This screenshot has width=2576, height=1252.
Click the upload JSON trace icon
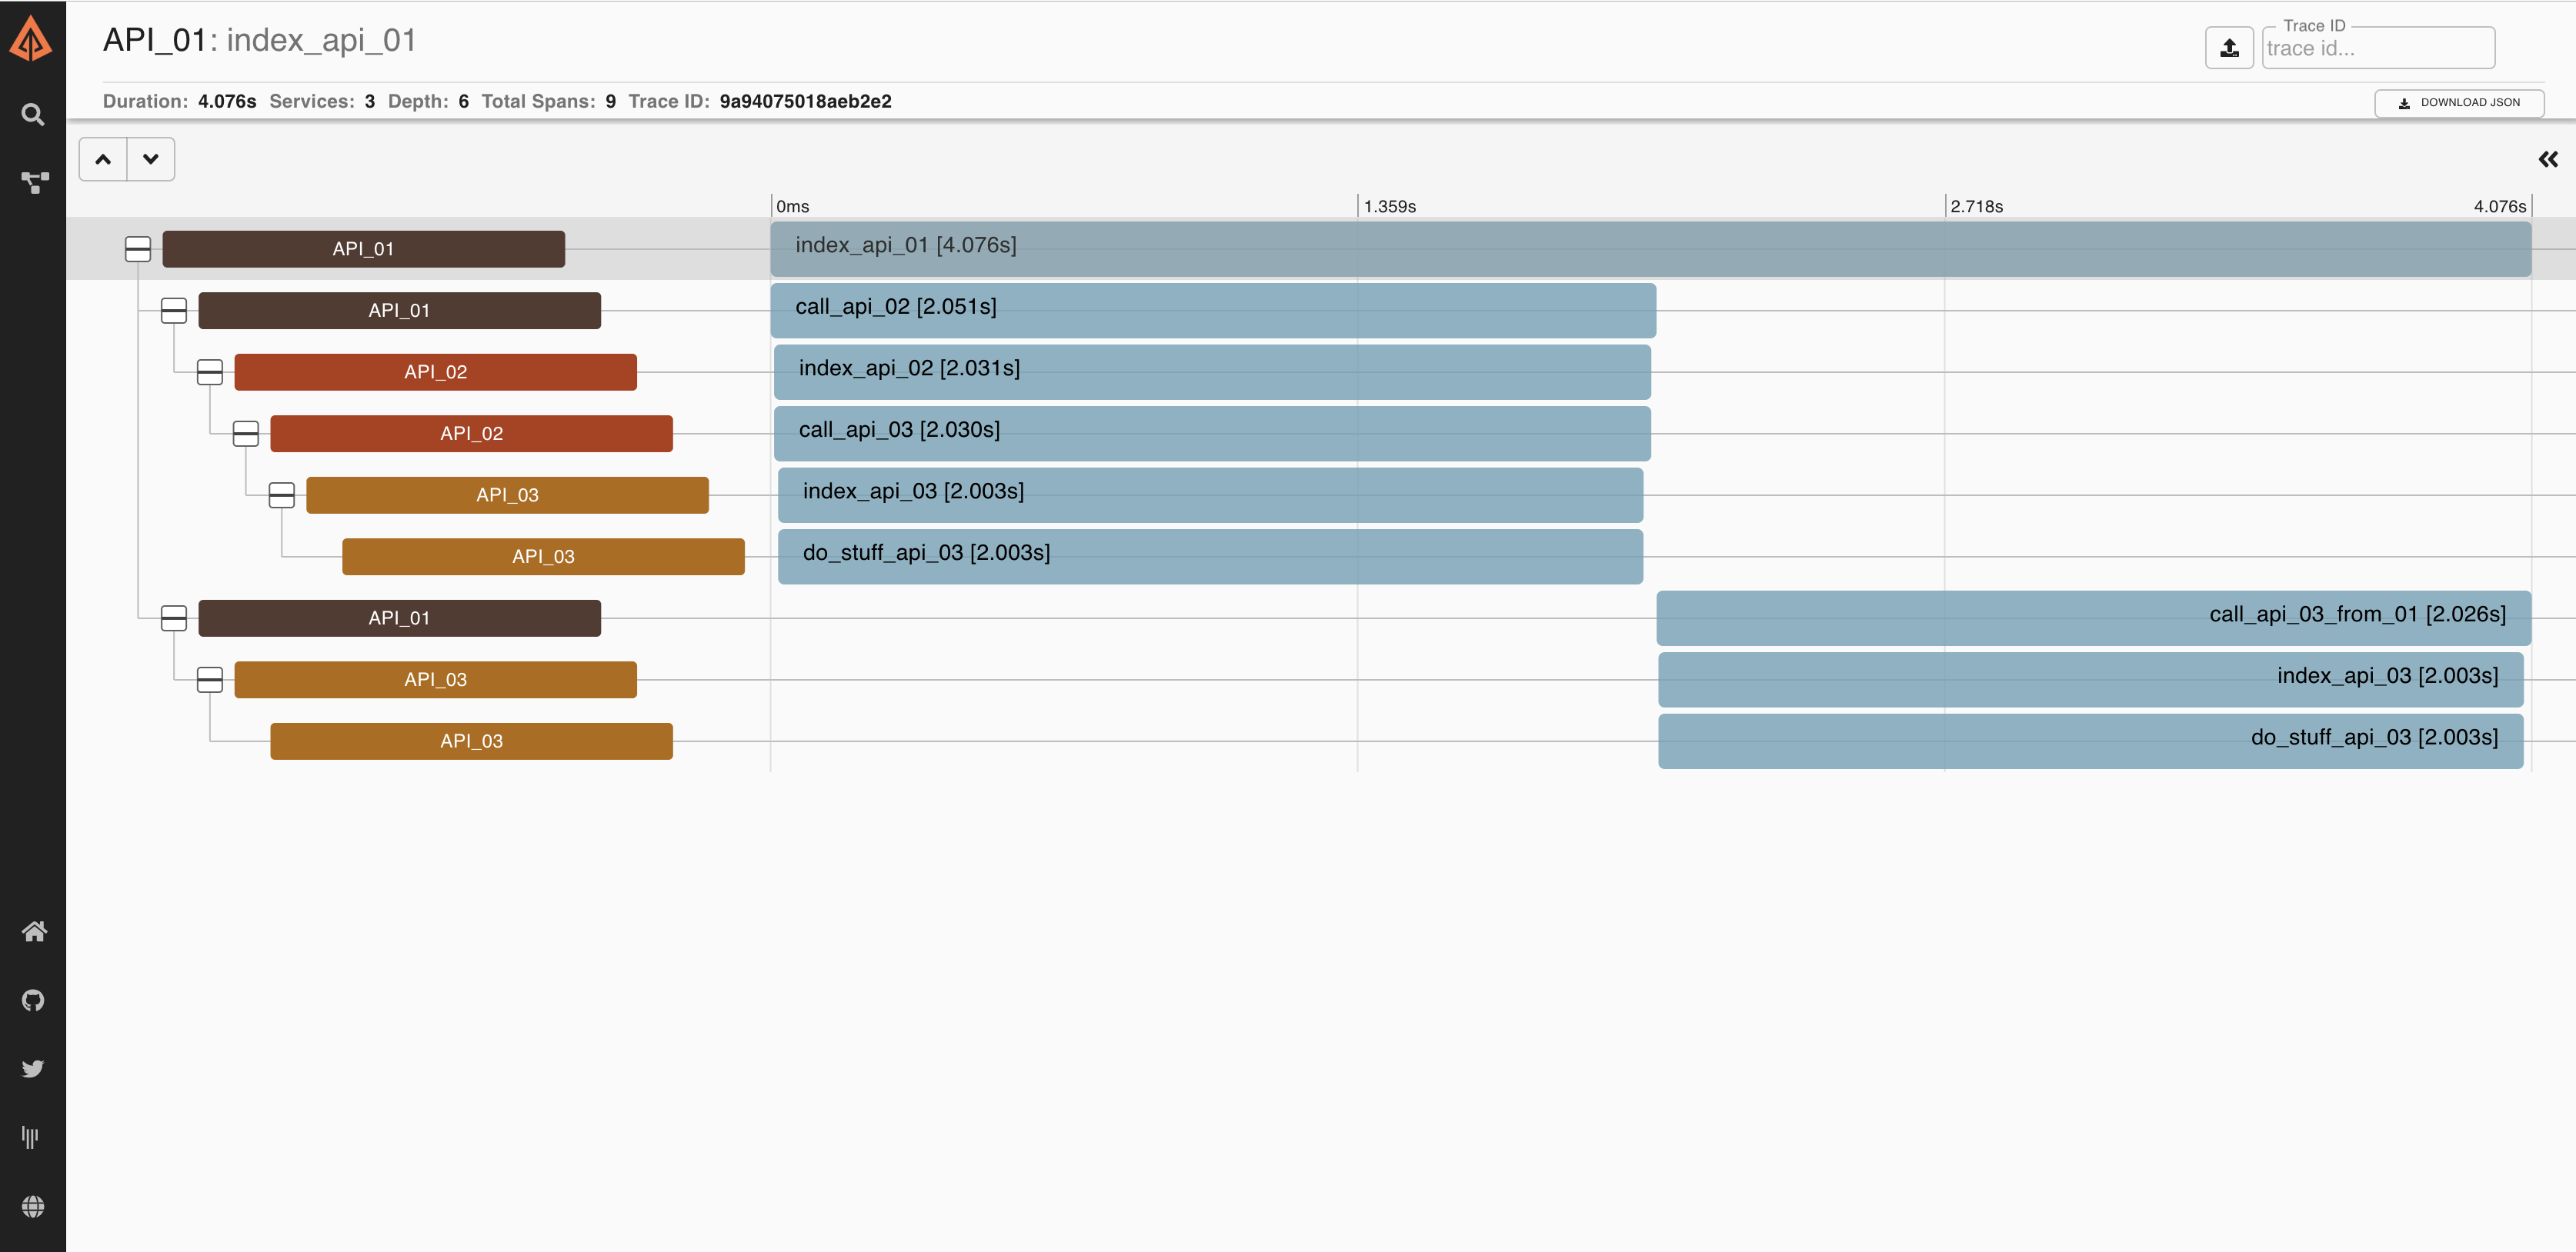point(2229,47)
